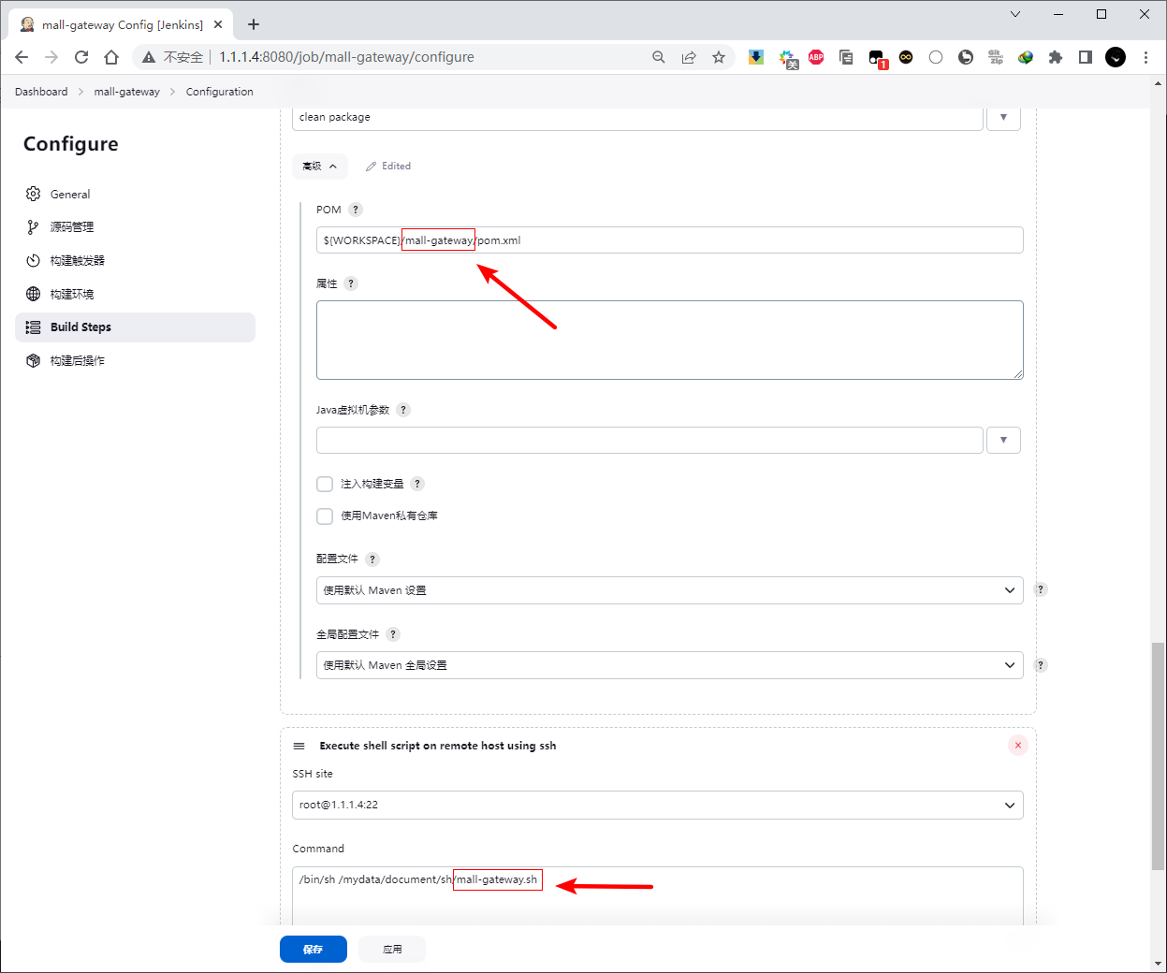Open the 配置文件 Maven settings dropdown

point(669,590)
